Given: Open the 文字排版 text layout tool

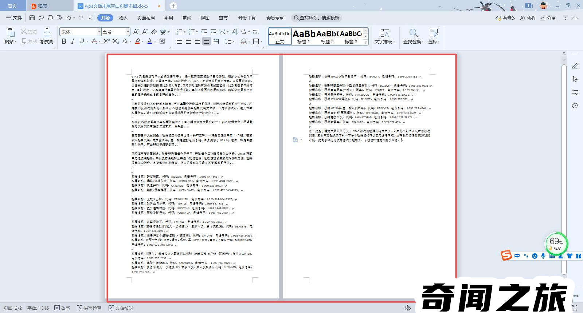Looking at the screenshot, I should [x=384, y=36].
